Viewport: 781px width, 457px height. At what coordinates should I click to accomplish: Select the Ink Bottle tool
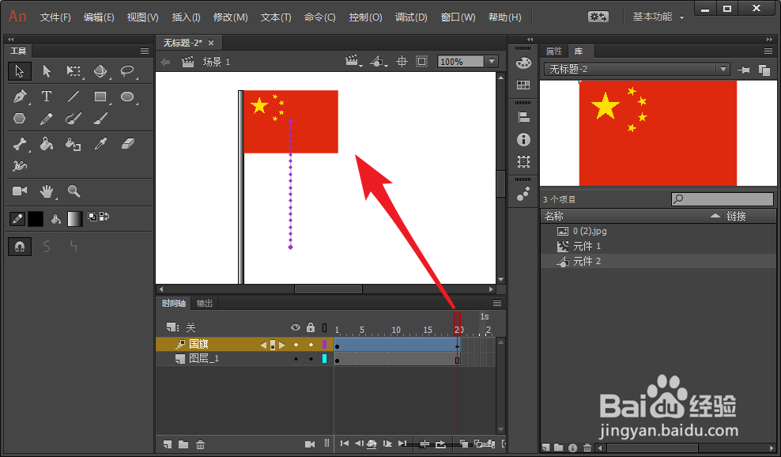(x=74, y=144)
